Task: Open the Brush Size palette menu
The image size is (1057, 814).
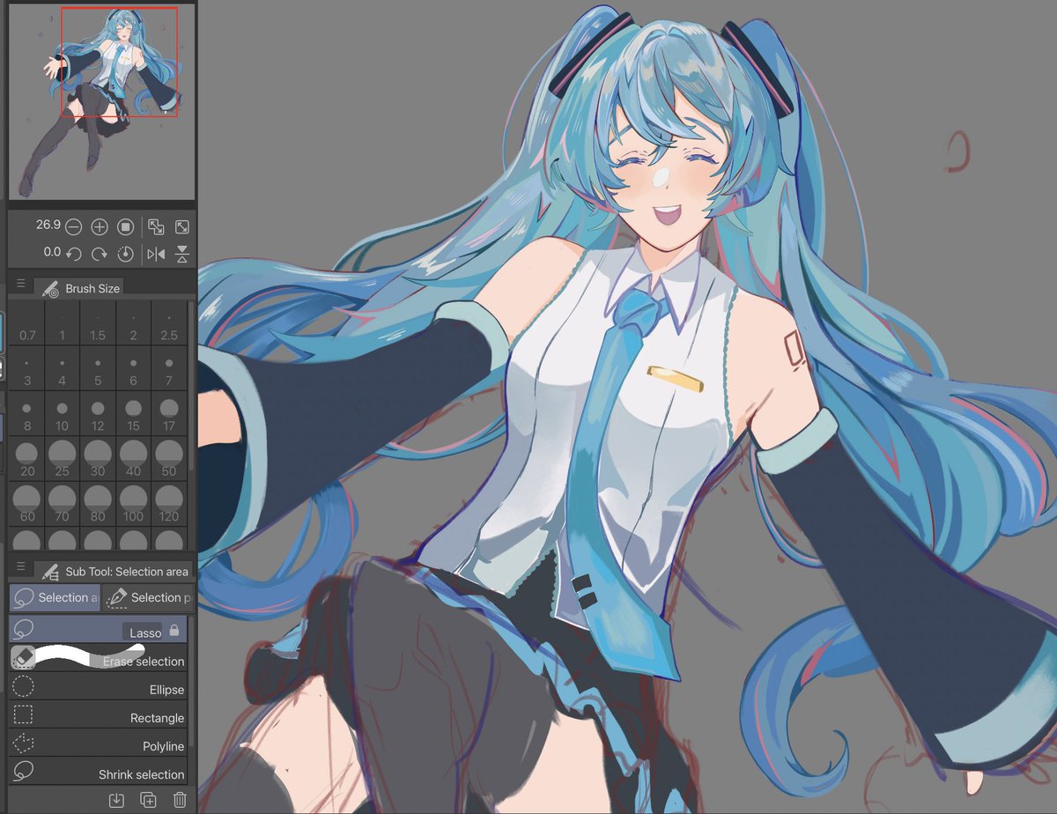Action: pyautogui.click(x=20, y=285)
